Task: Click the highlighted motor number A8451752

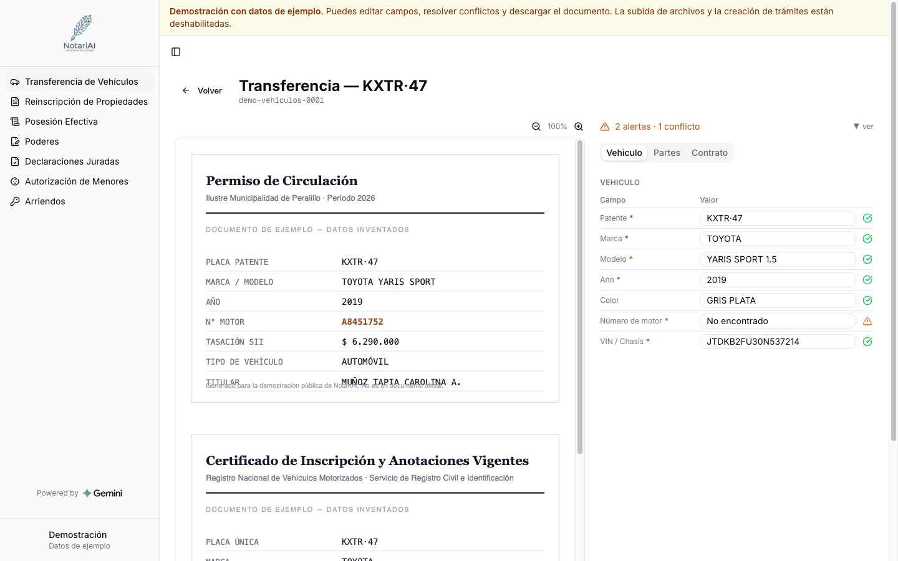Action: [362, 322]
